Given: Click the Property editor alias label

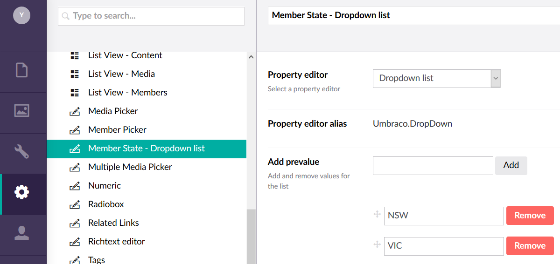Looking at the screenshot, I should click(x=307, y=124).
